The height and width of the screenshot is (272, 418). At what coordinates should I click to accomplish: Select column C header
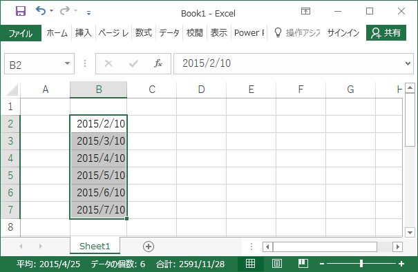pos(152,90)
